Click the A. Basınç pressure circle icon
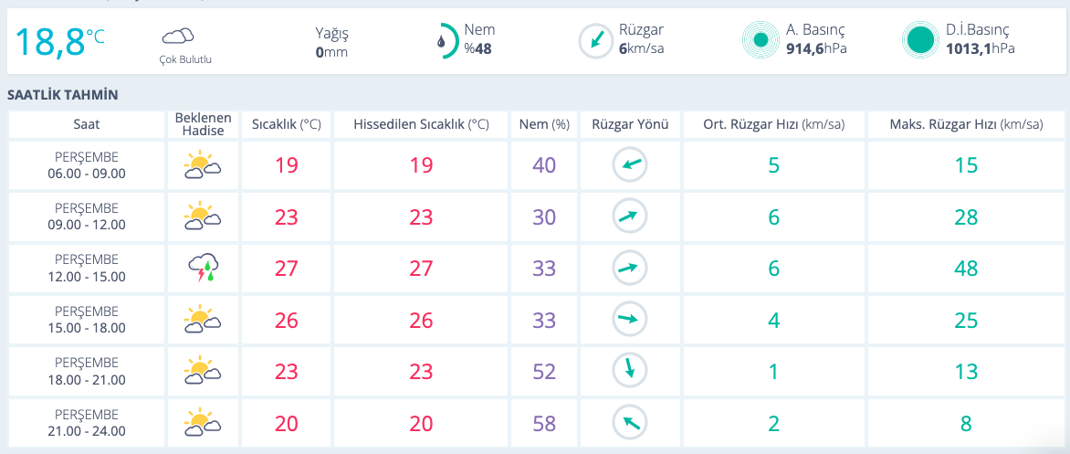The image size is (1070, 454). tap(760, 40)
